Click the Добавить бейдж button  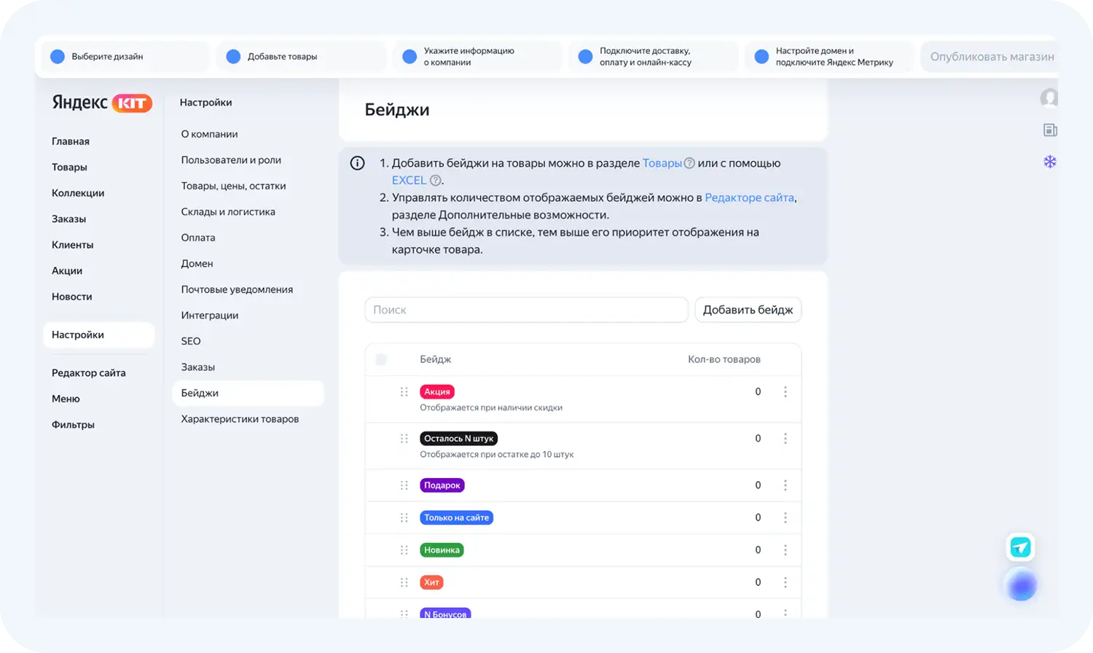[x=748, y=310]
